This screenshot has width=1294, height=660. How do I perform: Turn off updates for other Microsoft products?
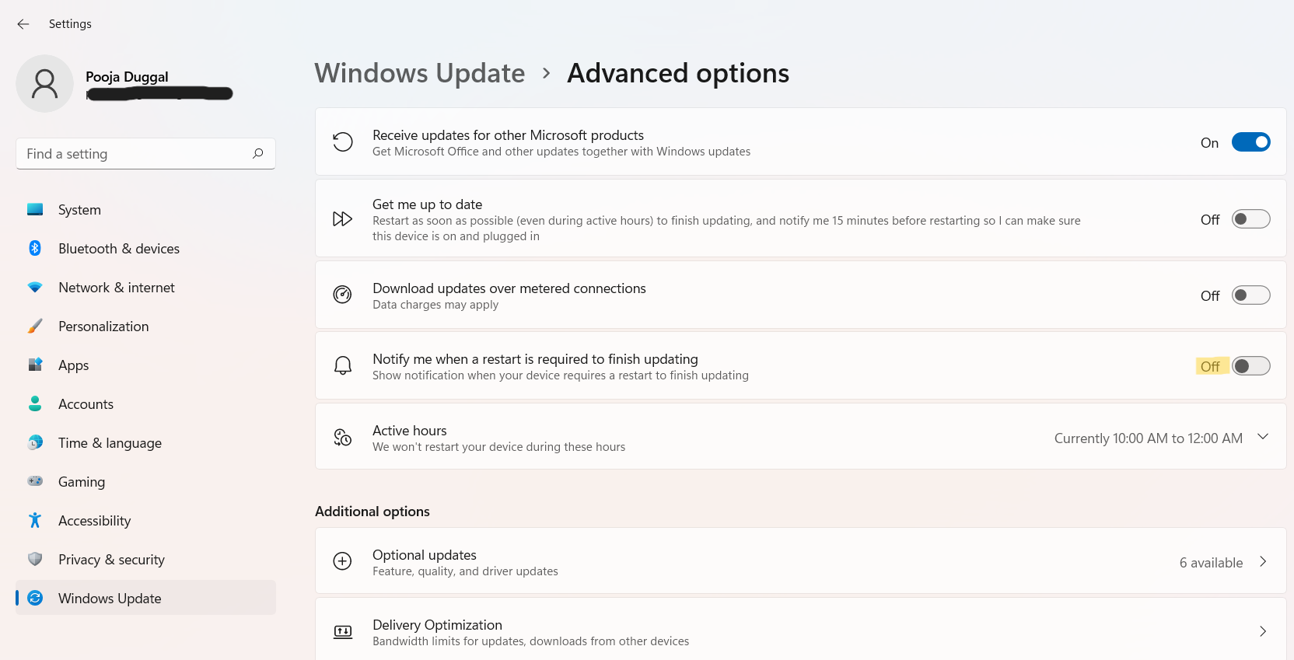pos(1250,142)
